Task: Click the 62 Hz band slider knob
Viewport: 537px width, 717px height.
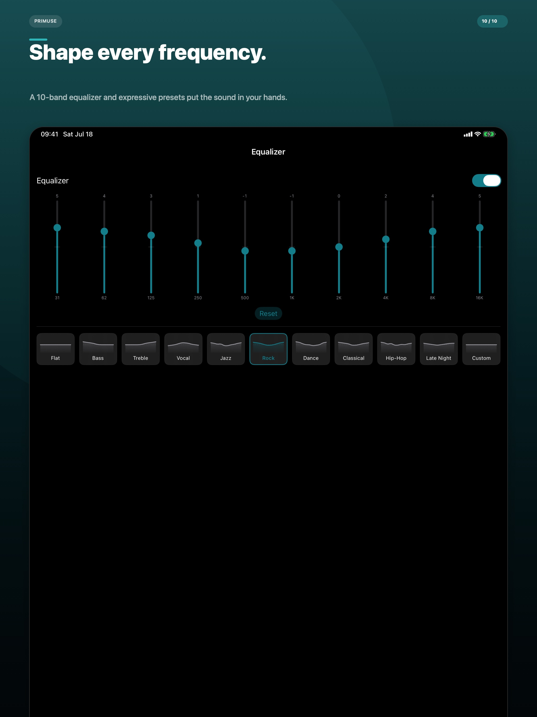Action: (104, 231)
